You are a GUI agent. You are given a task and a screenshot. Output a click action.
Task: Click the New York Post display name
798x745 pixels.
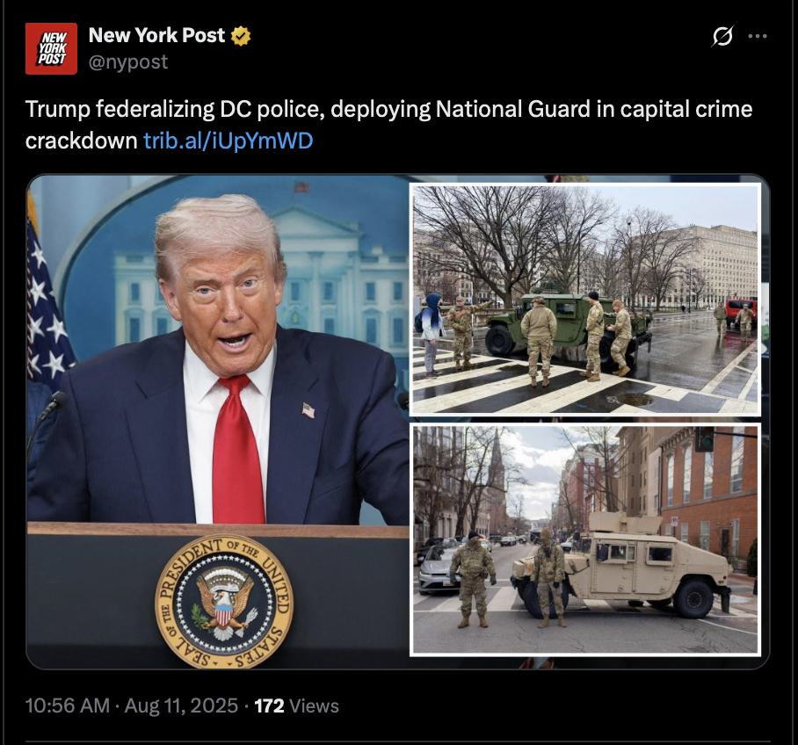tap(156, 35)
